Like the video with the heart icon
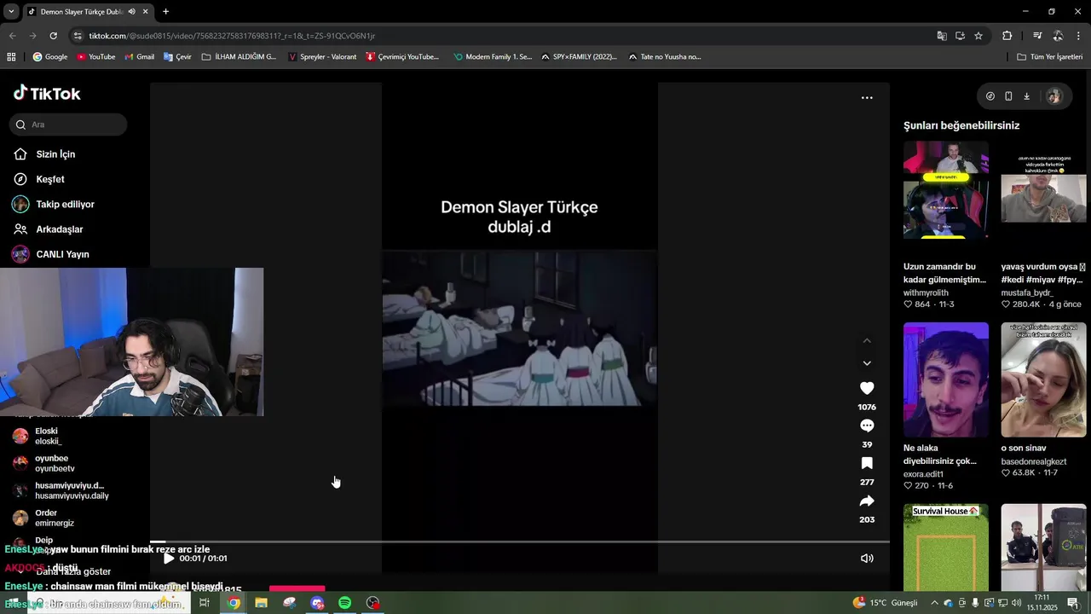Screen dimensions: 1091x614 [x=867, y=388]
